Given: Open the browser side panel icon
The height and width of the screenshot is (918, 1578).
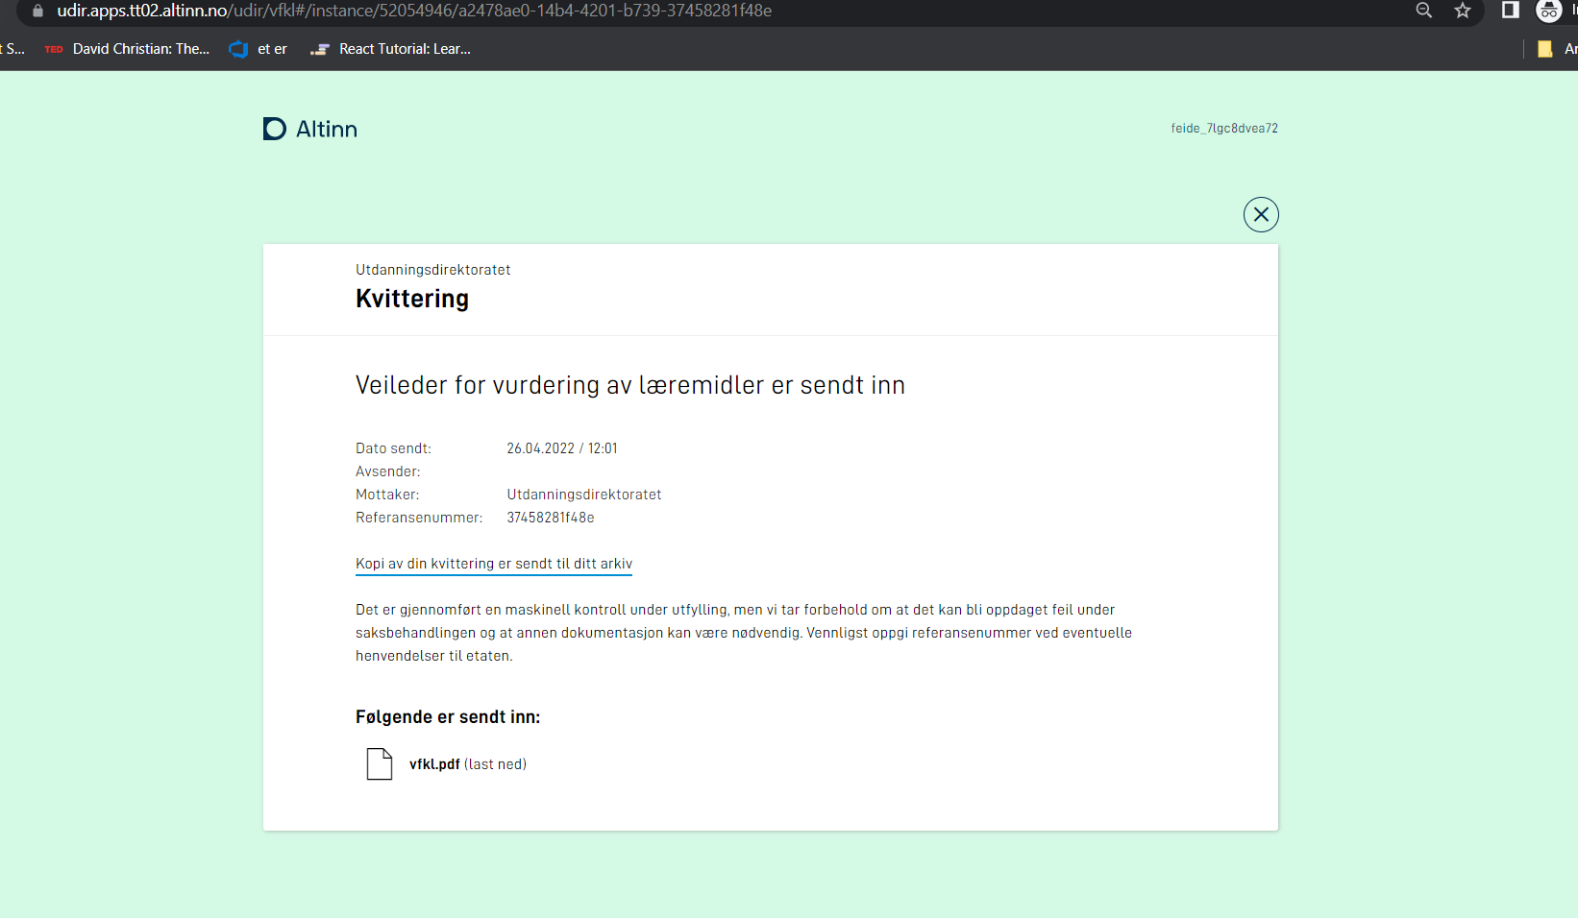Looking at the screenshot, I should pyautogui.click(x=1510, y=12).
